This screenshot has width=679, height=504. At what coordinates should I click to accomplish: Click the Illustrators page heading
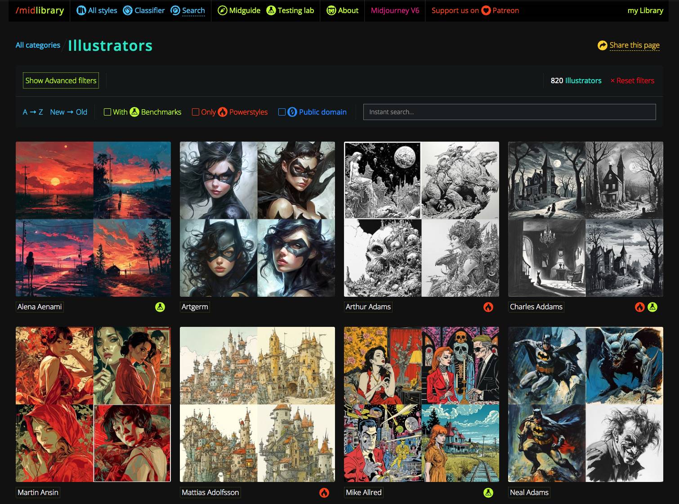coord(110,45)
